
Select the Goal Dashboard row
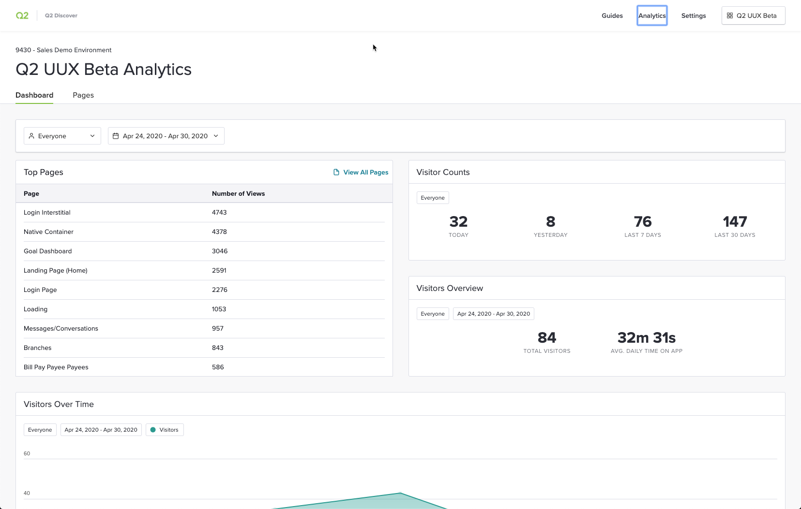click(x=204, y=251)
